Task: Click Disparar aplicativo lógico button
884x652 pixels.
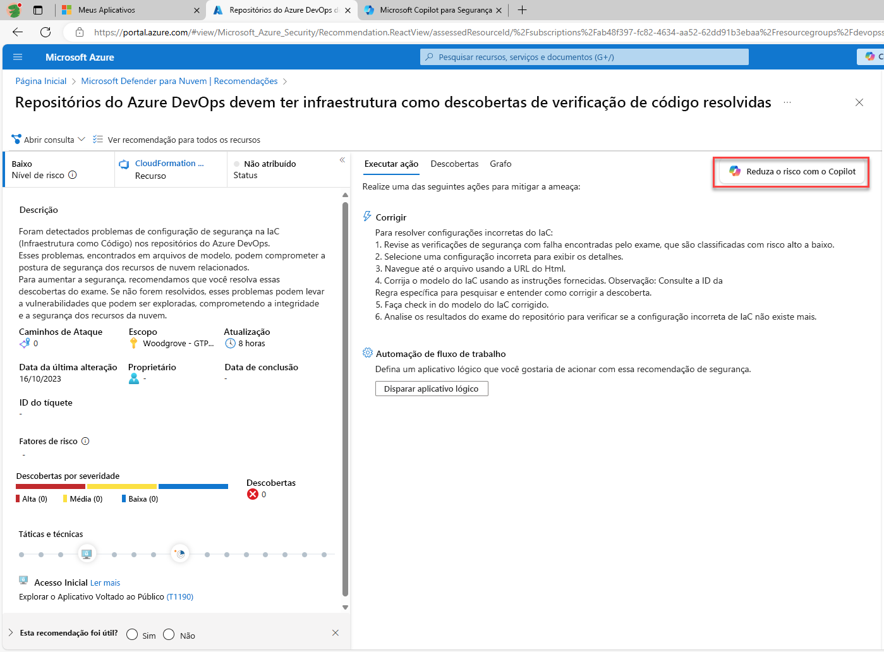Action: 432,389
